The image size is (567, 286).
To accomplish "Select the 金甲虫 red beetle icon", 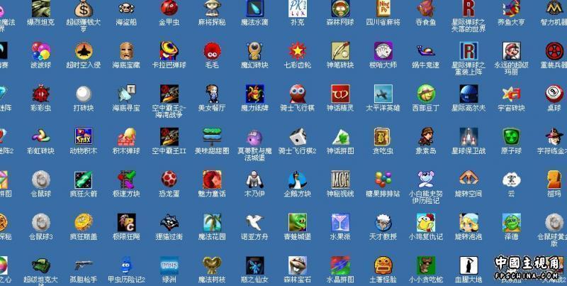I will (169, 9).
